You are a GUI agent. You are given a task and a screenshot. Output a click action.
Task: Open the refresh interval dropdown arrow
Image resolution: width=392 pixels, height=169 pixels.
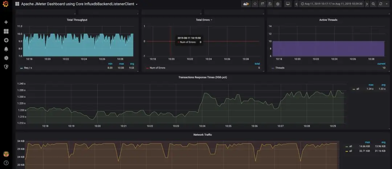click(x=387, y=4)
